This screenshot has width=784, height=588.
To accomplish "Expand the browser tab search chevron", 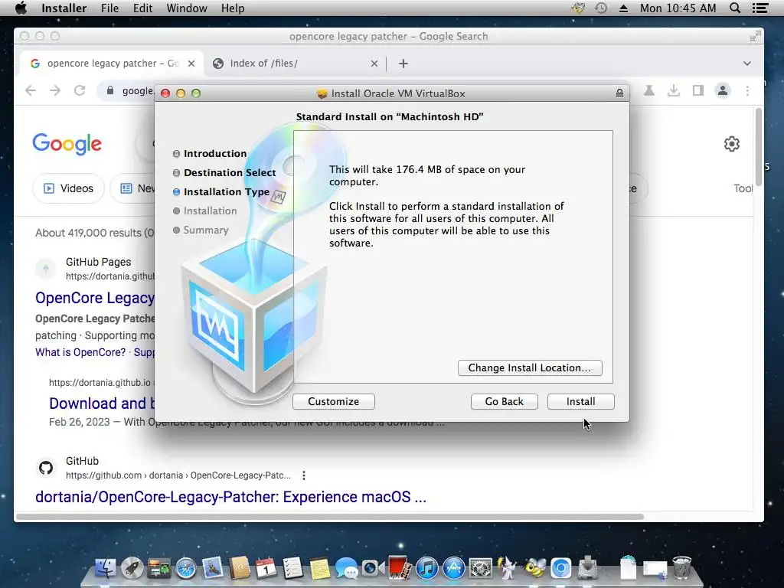I will (747, 64).
